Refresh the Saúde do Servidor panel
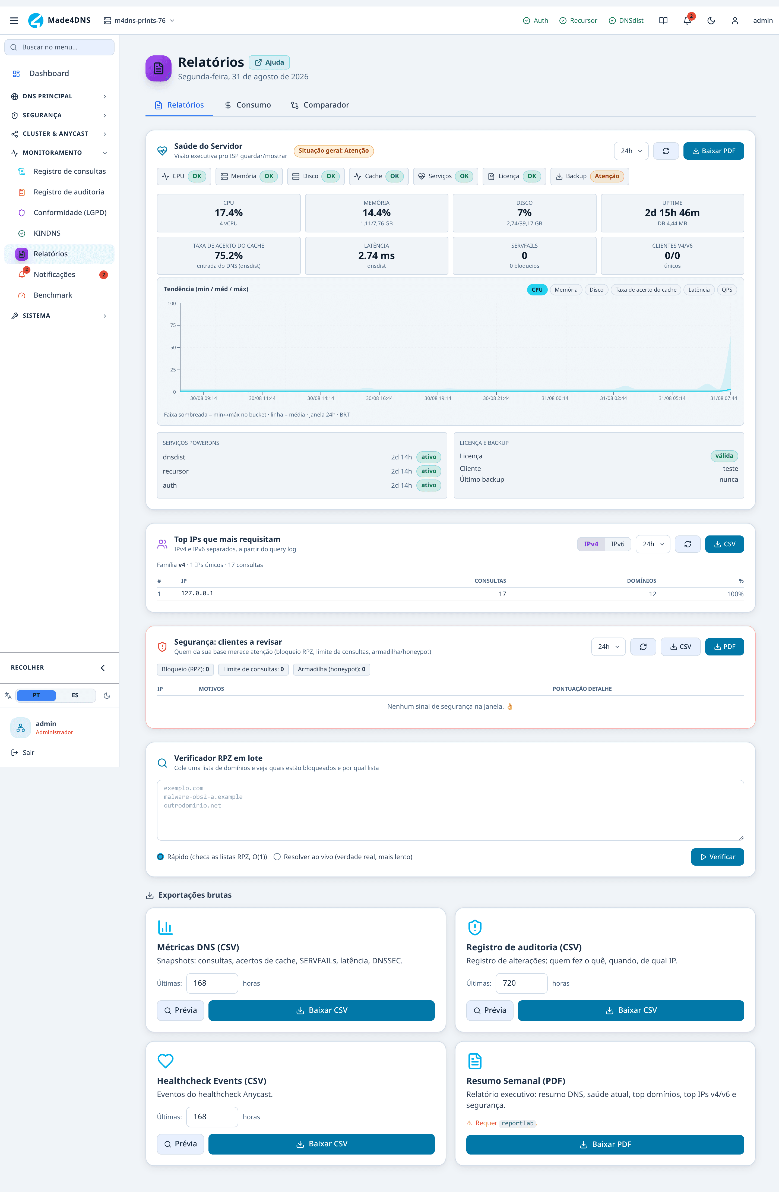The width and height of the screenshot is (779, 1192). tap(666, 151)
